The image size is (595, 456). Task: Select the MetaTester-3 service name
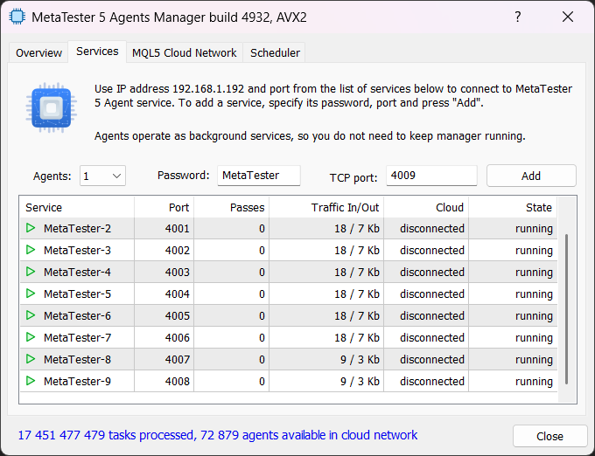[x=77, y=251]
